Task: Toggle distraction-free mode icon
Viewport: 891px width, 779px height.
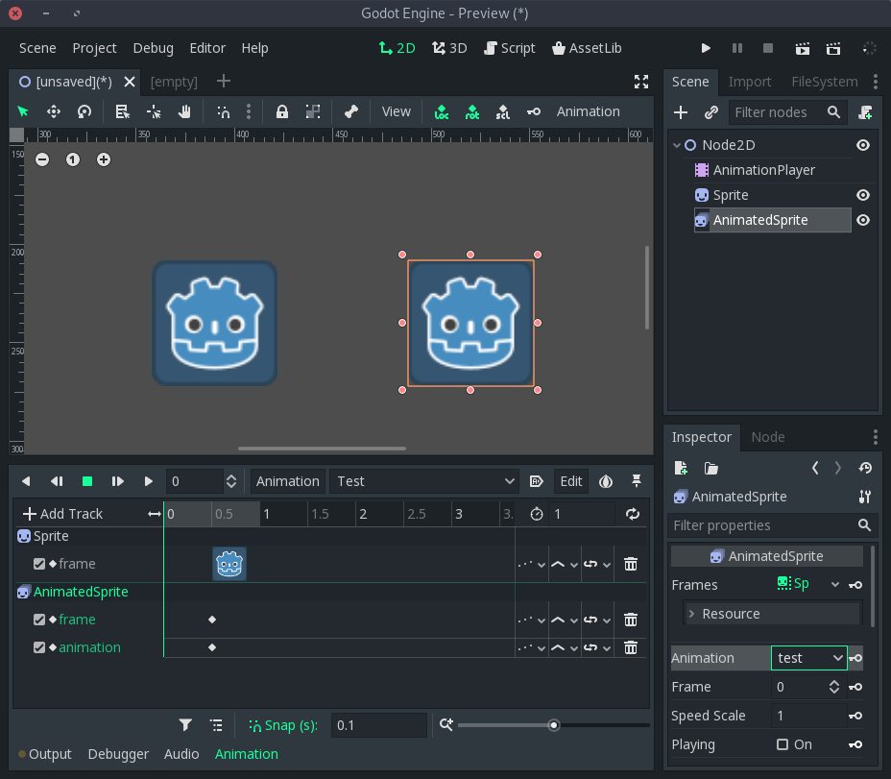Action: (641, 82)
